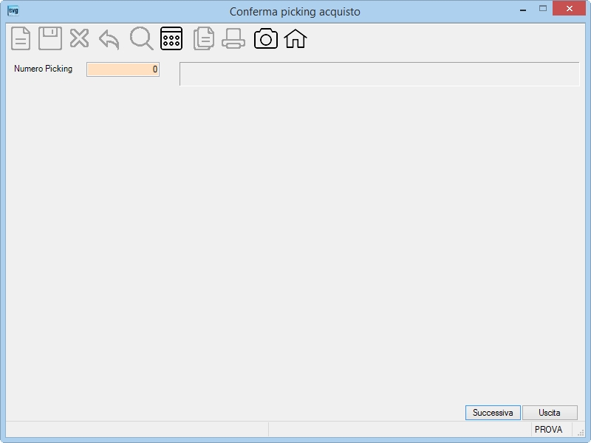Click the Save floppy disk icon
The image size is (591, 443).
point(50,38)
